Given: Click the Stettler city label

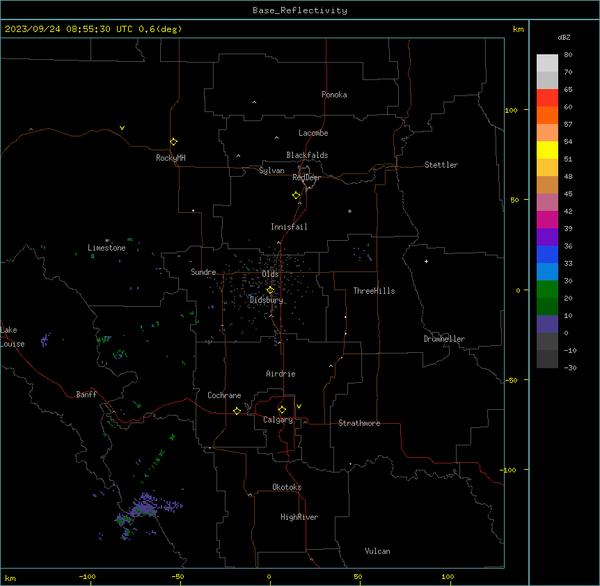Looking at the screenshot, I should click(441, 165).
